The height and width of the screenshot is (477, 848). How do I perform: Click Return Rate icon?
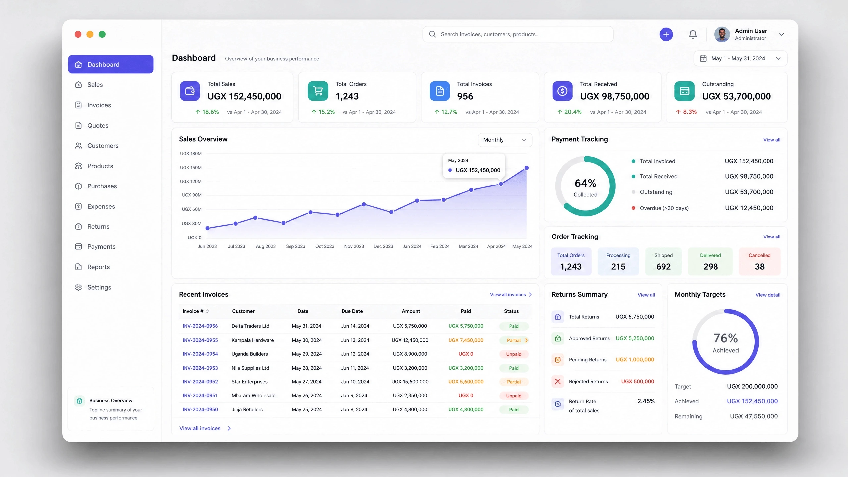(558, 404)
